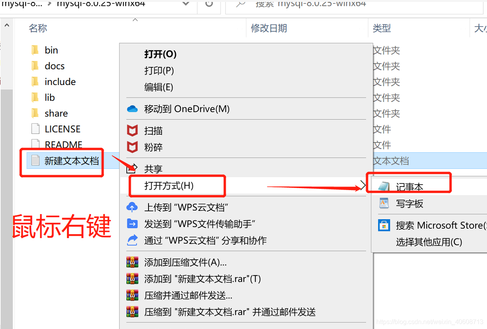Click the 文本文档 type cell
The height and width of the screenshot is (329, 487).
click(x=391, y=161)
